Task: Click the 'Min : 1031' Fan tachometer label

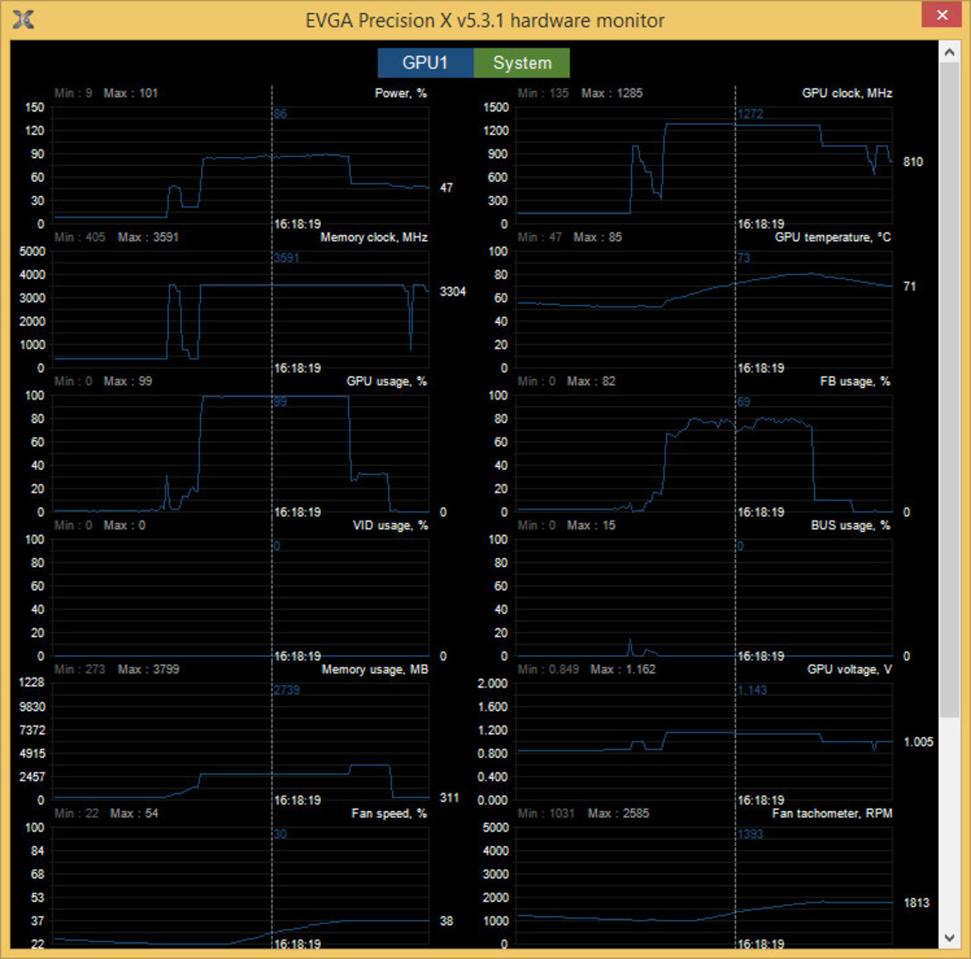Action: [x=547, y=814]
